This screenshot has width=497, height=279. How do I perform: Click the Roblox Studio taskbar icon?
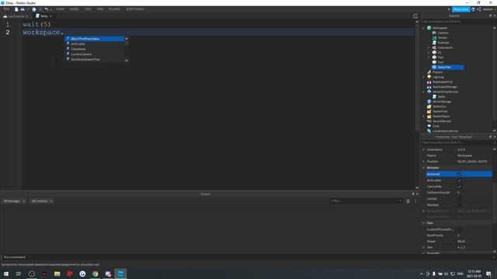120,274
